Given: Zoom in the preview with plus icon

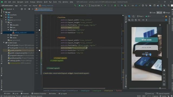Looking at the screenshot, I should point(164,75).
